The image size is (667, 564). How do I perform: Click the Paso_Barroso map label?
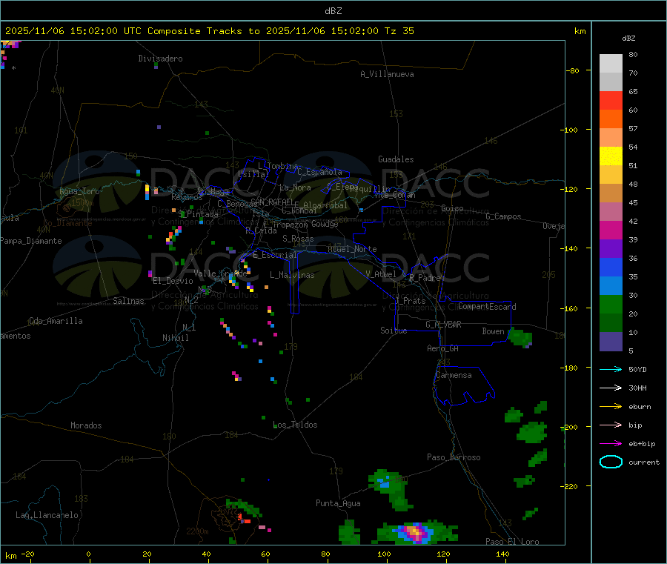click(x=454, y=457)
